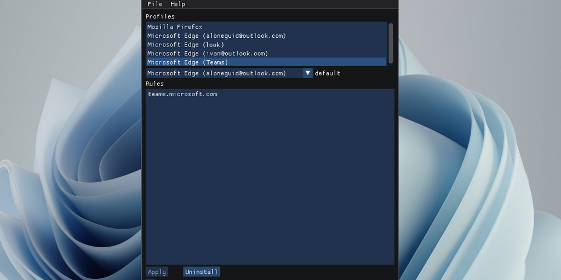Click the Apply button
The width and height of the screenshot is (561, 280).
pos(157,272)
